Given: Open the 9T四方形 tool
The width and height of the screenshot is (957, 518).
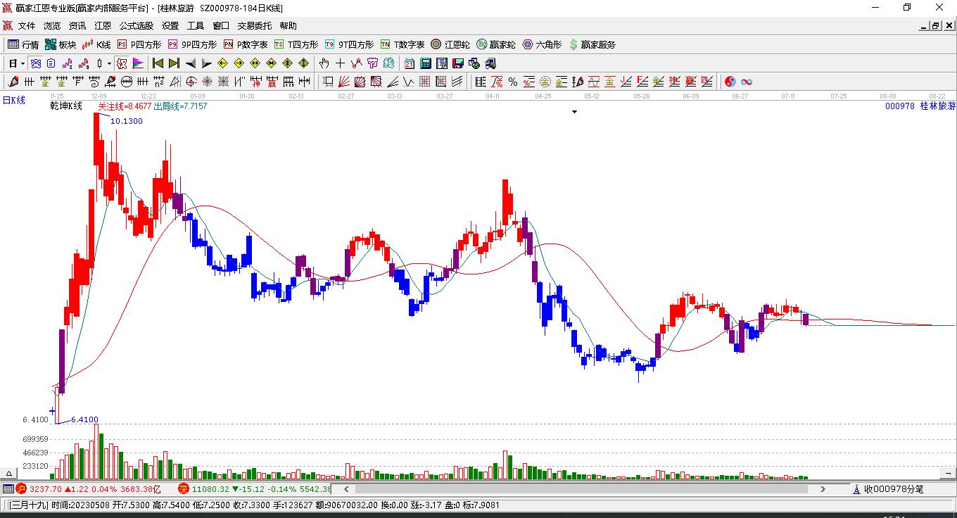Looking at the screenshot, I should click(349, 44).
